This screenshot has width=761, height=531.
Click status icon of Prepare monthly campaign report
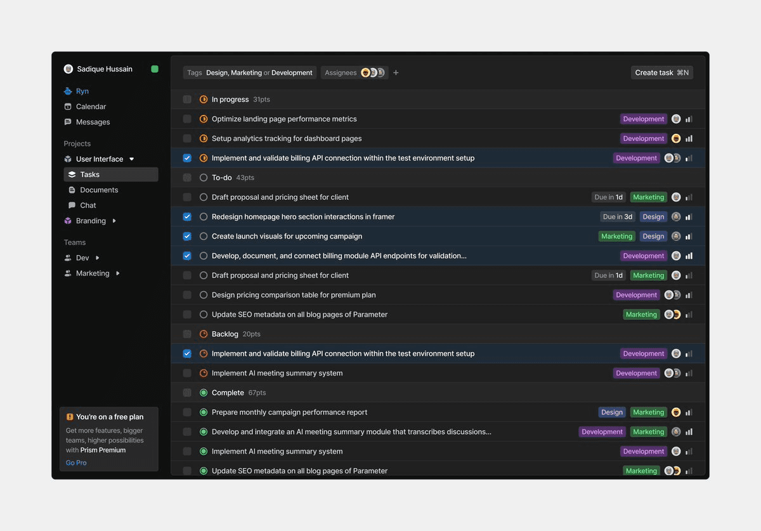pyautogui.click(x=204, y=412)
